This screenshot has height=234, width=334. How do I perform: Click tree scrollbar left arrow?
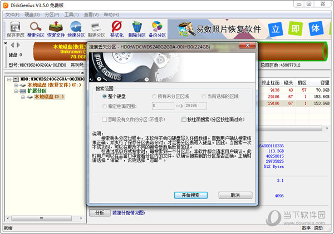[x=8, y=218]
